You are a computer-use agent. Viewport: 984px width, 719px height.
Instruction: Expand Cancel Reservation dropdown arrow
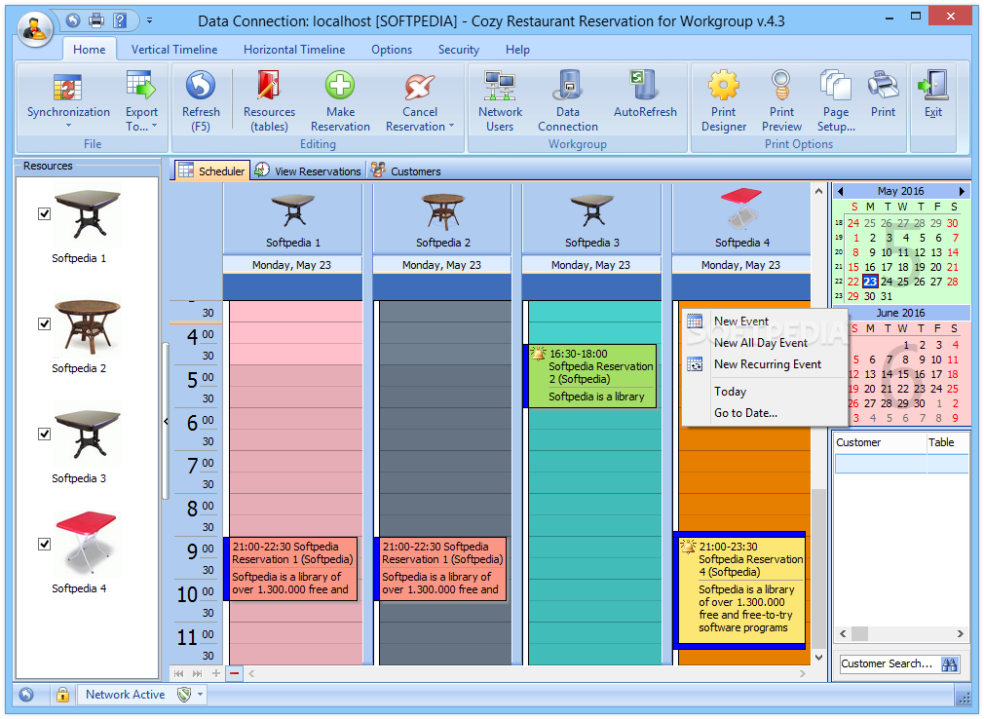(451, 127)
